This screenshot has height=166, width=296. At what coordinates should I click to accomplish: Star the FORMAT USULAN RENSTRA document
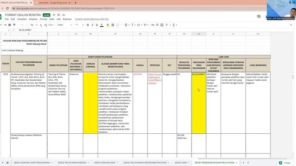point(54,15)
